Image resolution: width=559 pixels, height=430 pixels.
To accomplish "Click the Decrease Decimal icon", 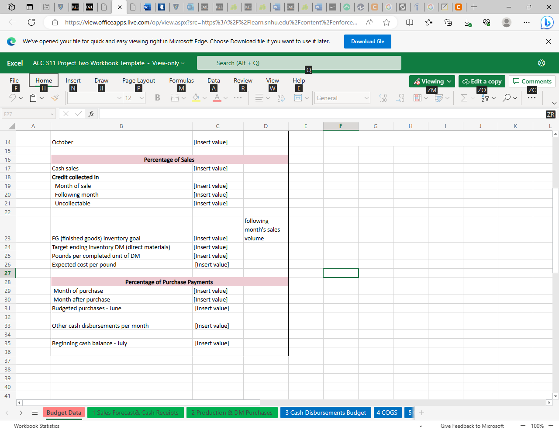I will pyautogui.click(x=383, y=98).
